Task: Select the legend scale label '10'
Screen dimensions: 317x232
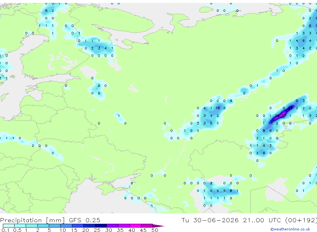Action: (x=63, y=230)
